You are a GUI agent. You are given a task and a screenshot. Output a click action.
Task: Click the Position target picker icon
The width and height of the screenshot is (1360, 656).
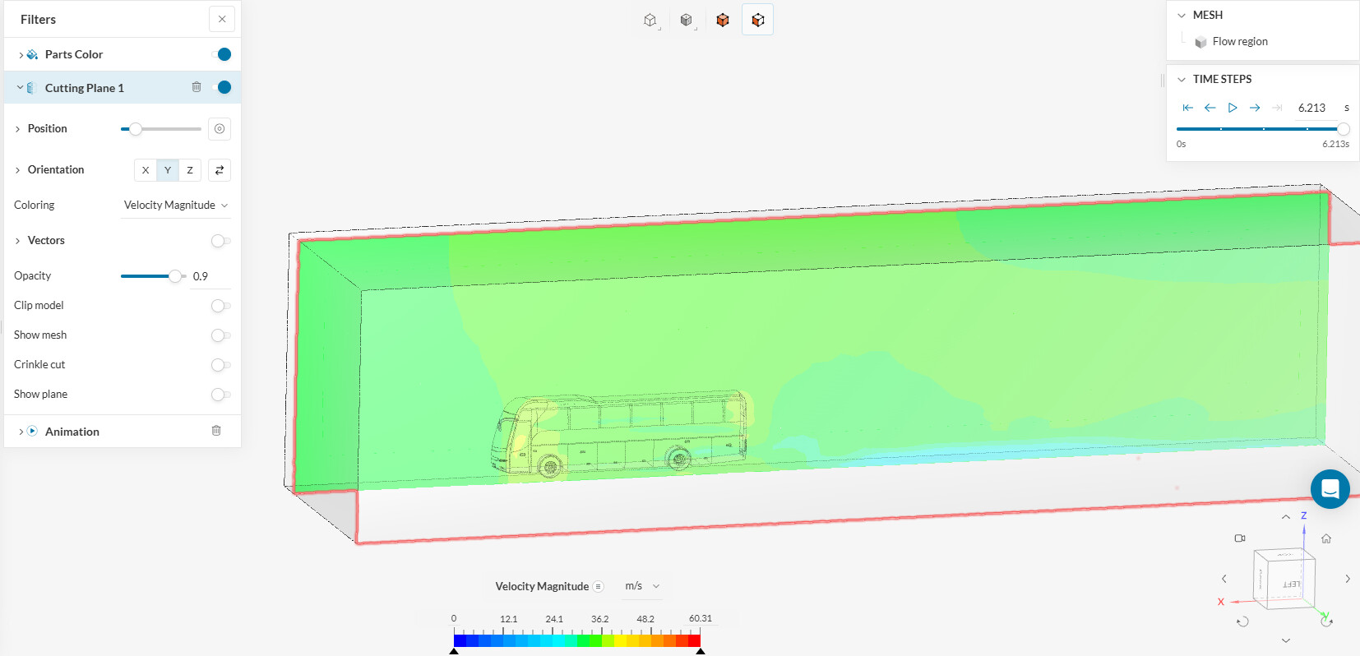(220, 129)
